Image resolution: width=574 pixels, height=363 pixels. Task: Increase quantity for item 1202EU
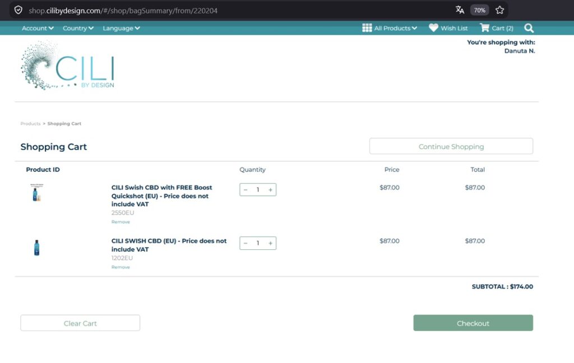tap(270, 243)
